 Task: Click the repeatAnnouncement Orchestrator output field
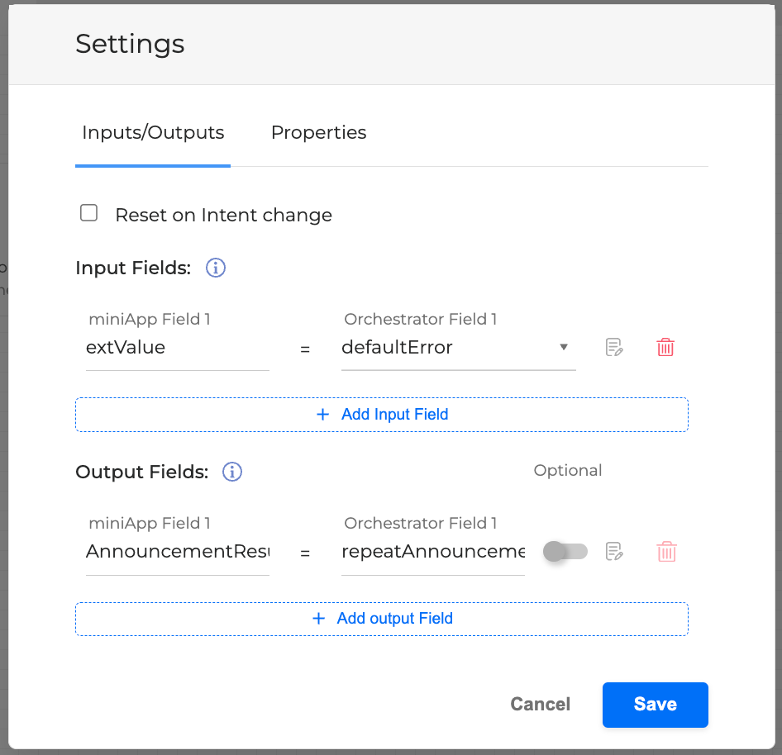[432, 552]
